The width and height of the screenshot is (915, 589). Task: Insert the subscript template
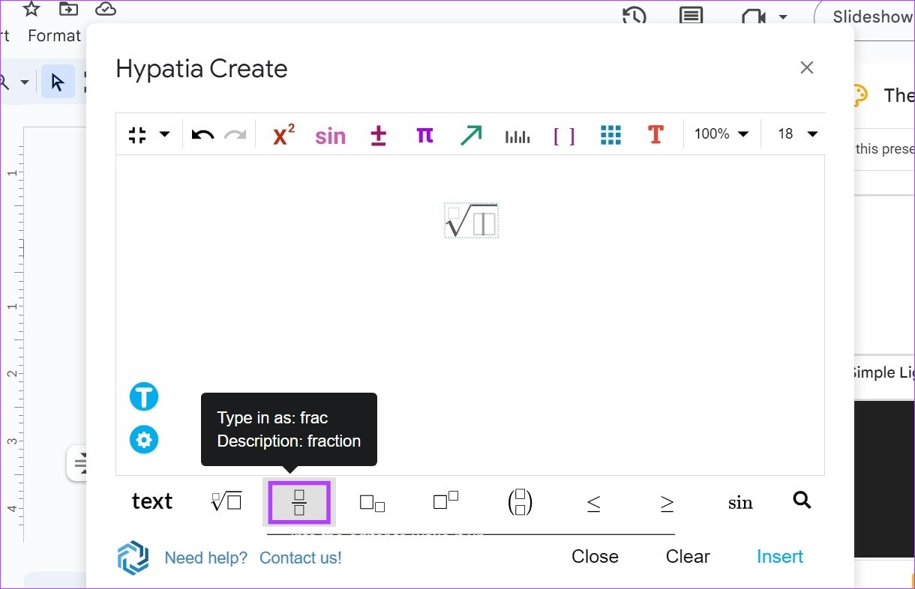373,503
